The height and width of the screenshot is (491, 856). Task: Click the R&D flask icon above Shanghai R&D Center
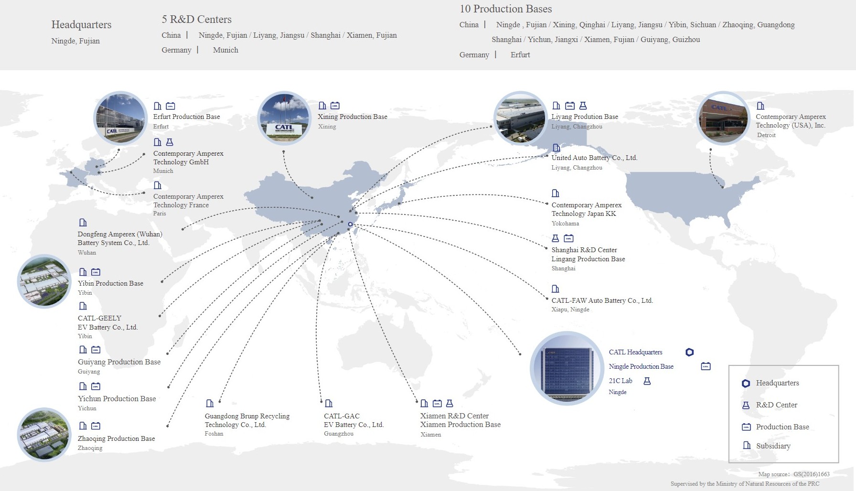556,238
